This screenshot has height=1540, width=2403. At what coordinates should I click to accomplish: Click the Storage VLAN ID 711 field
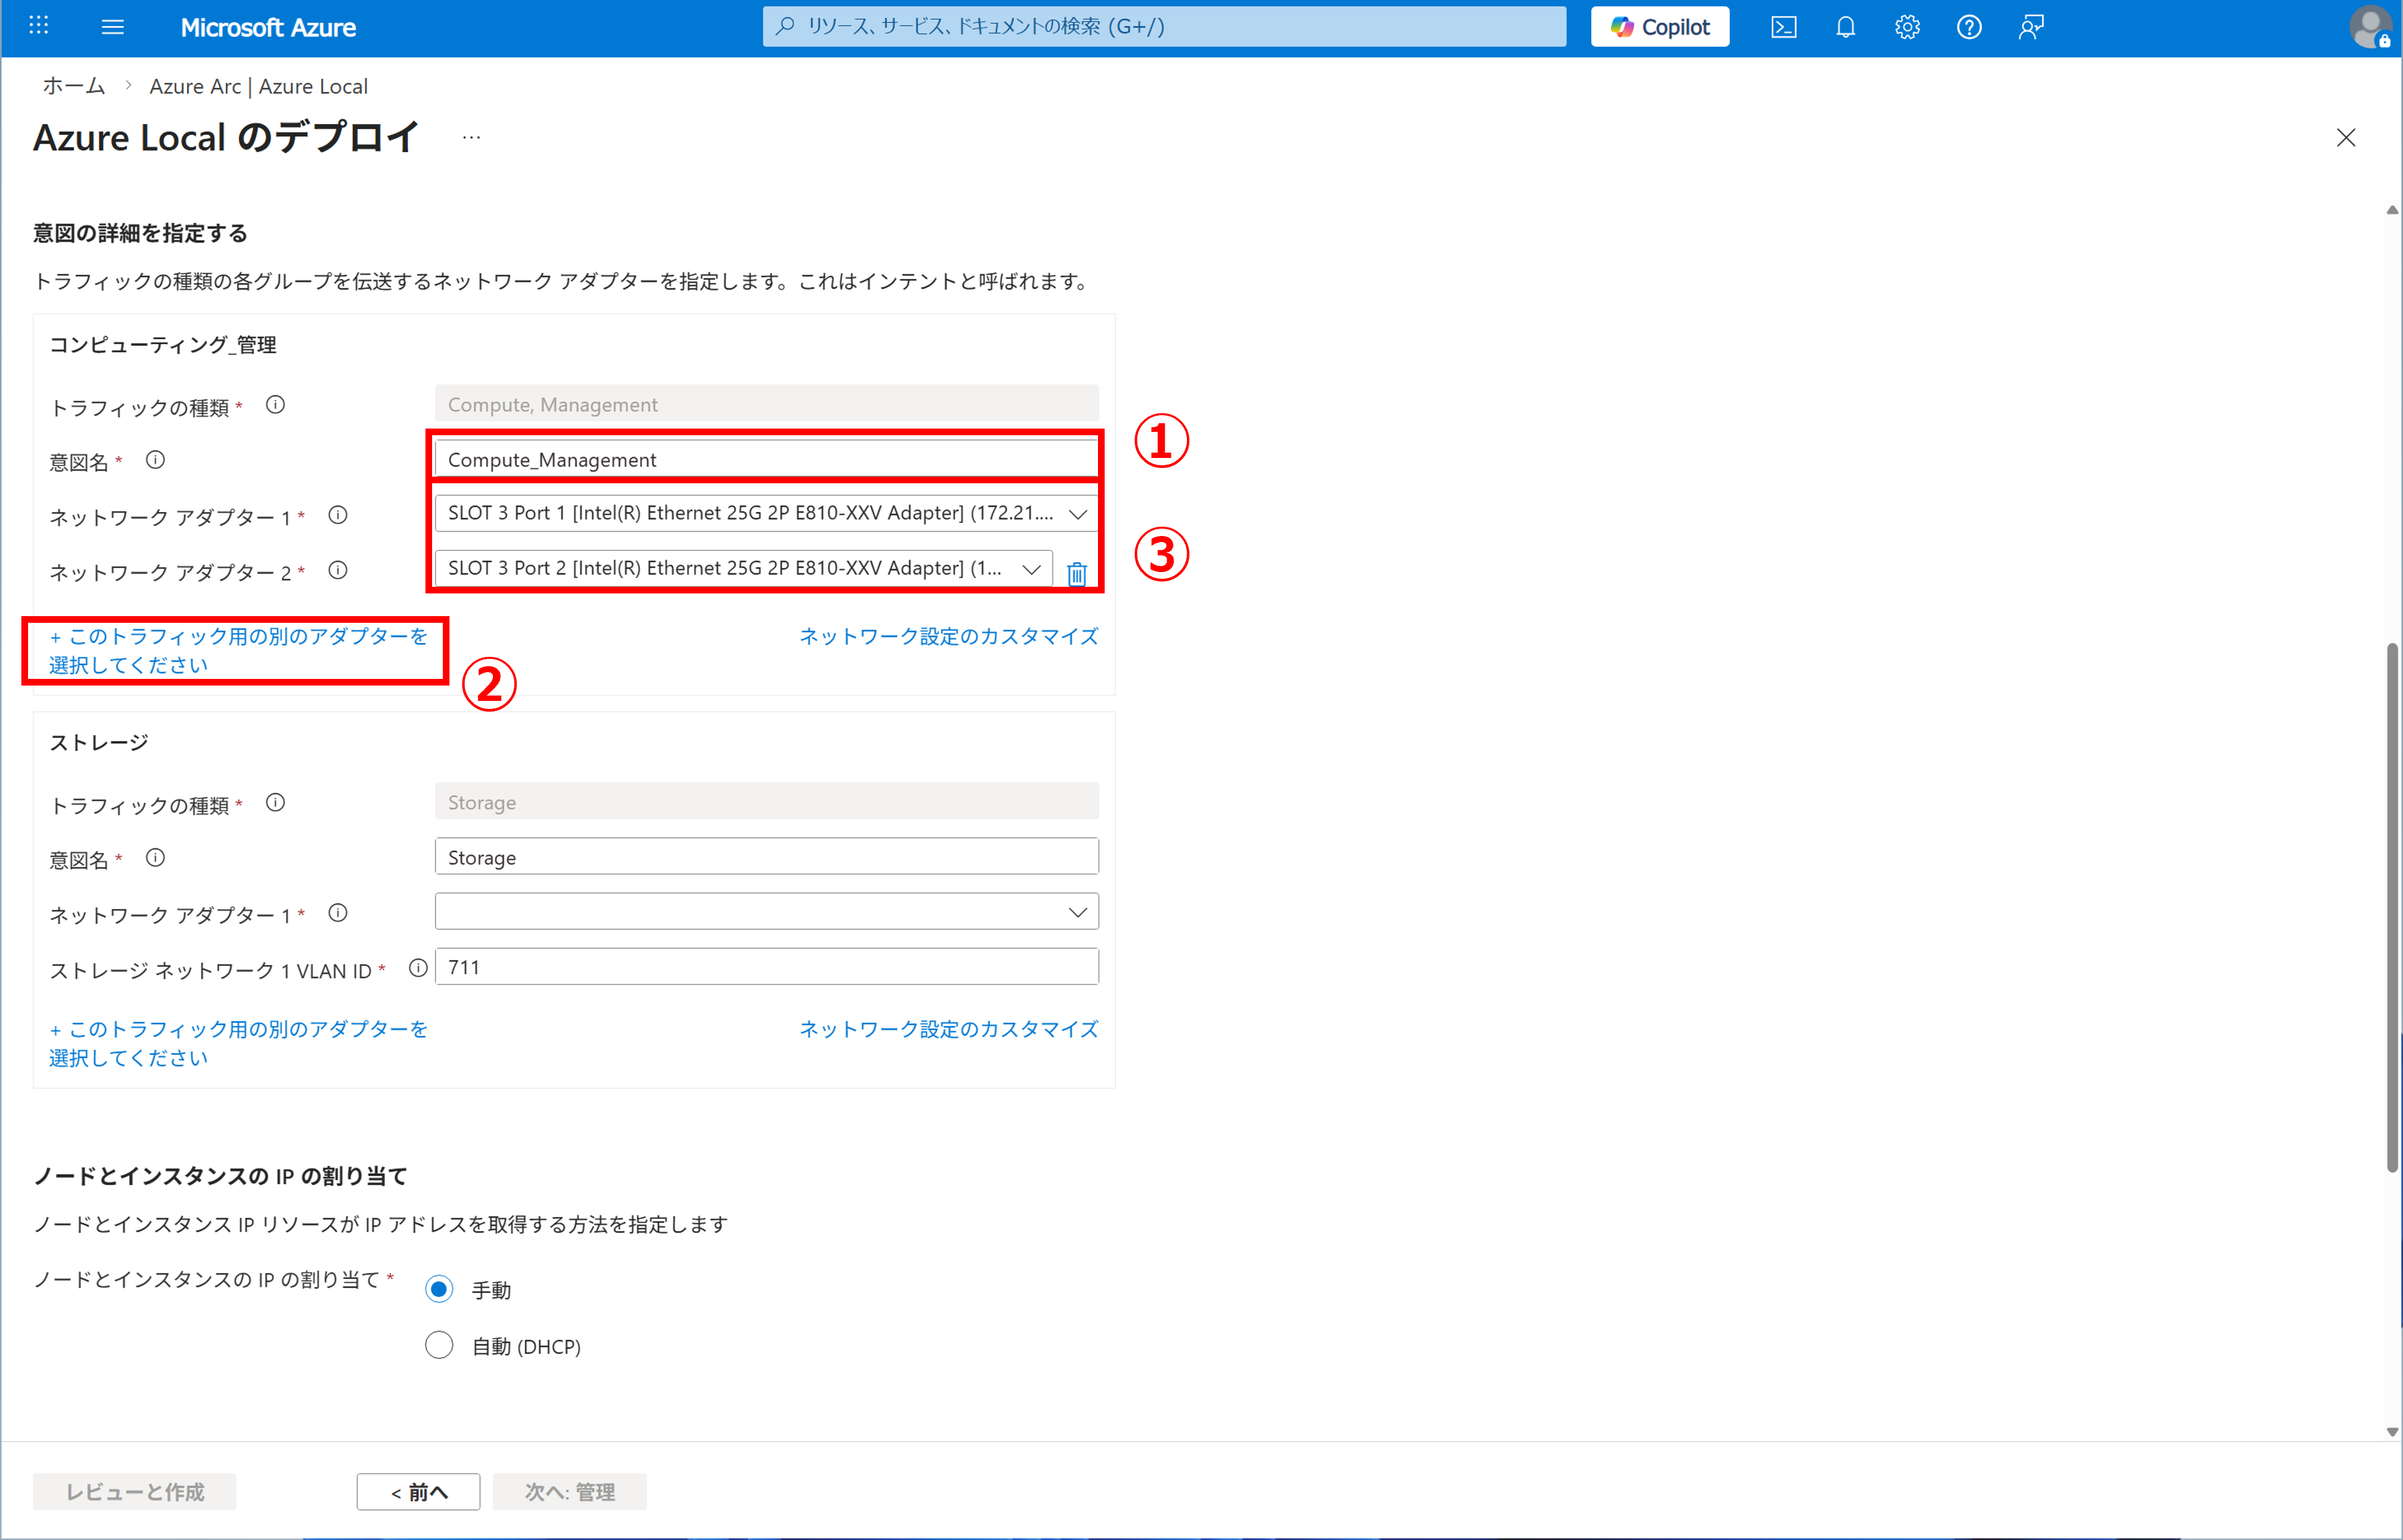click(x=765, y=967)
